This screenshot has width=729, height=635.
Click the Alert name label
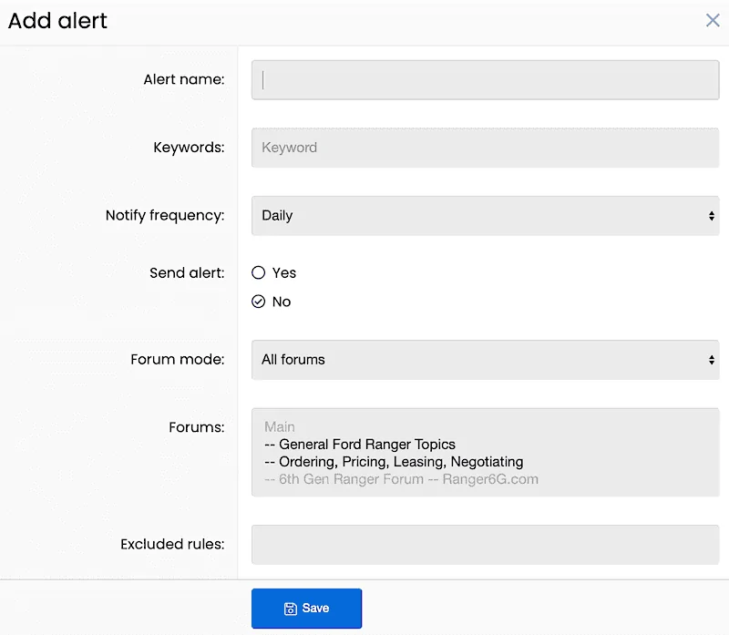(184, 79)
